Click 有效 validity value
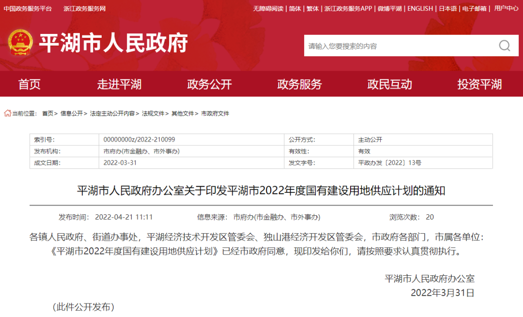523x317 pixels. (364, 151)
